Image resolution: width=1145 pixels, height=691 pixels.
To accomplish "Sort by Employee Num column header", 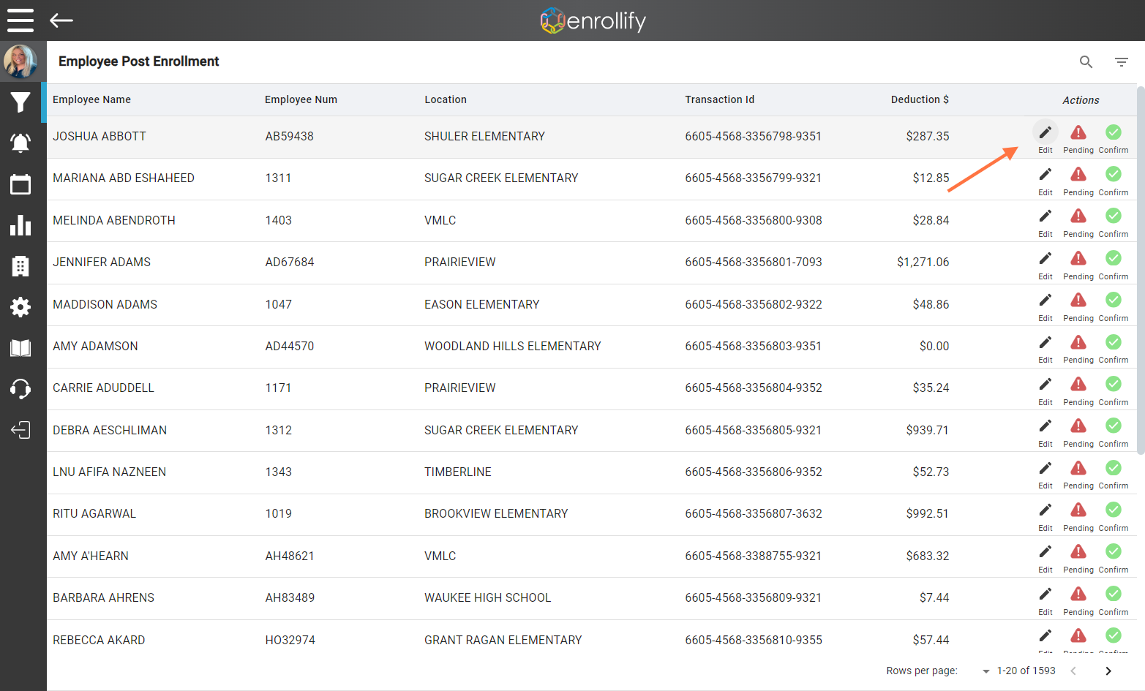I will tap(301, 99).
